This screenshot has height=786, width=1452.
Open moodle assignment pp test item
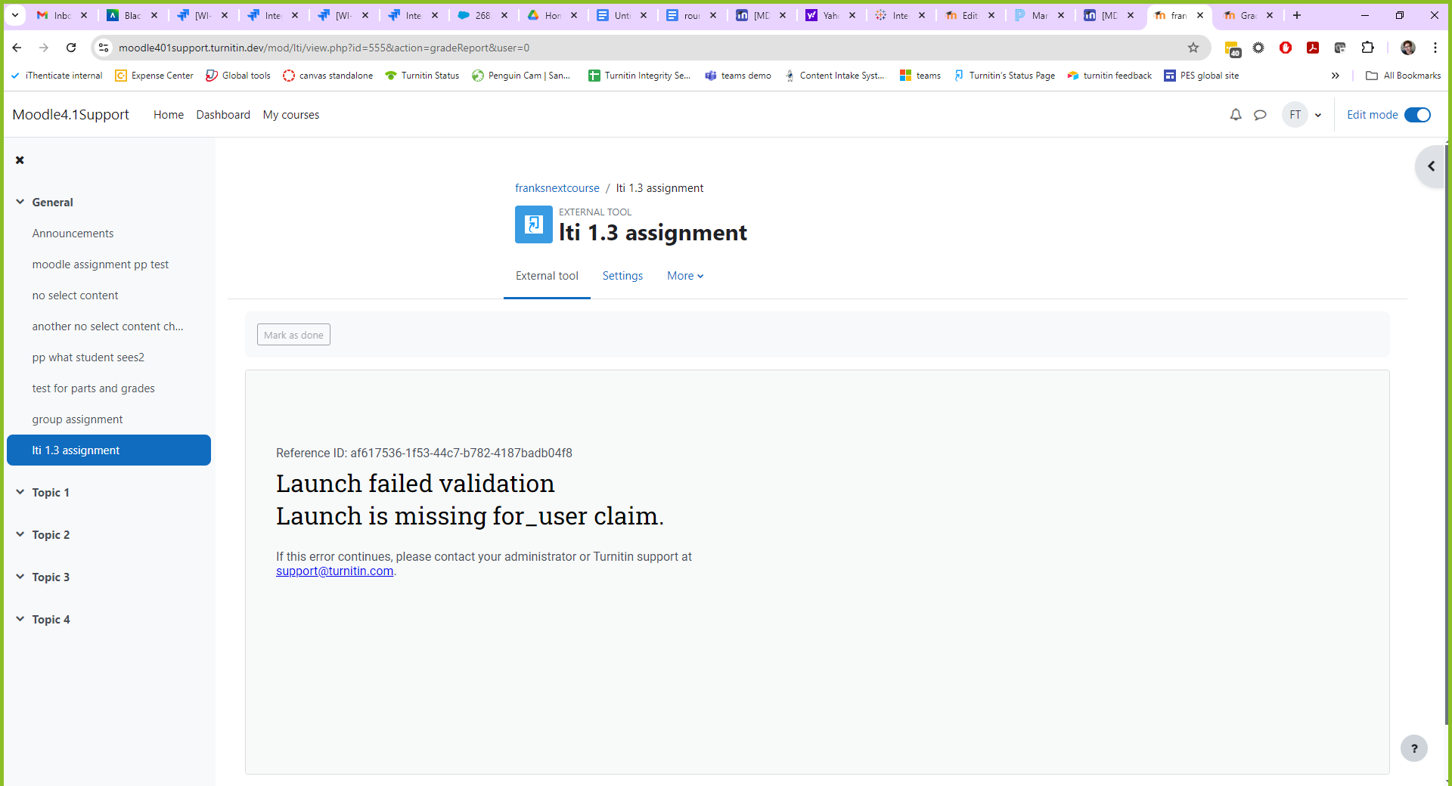tap(100, 265)
